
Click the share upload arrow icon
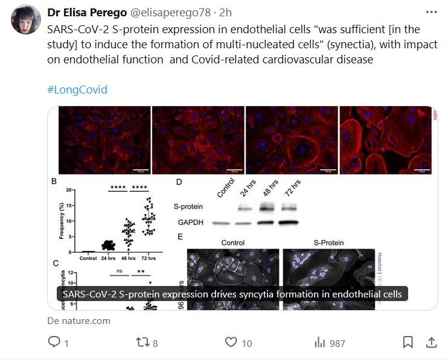(x=432, y=343)
